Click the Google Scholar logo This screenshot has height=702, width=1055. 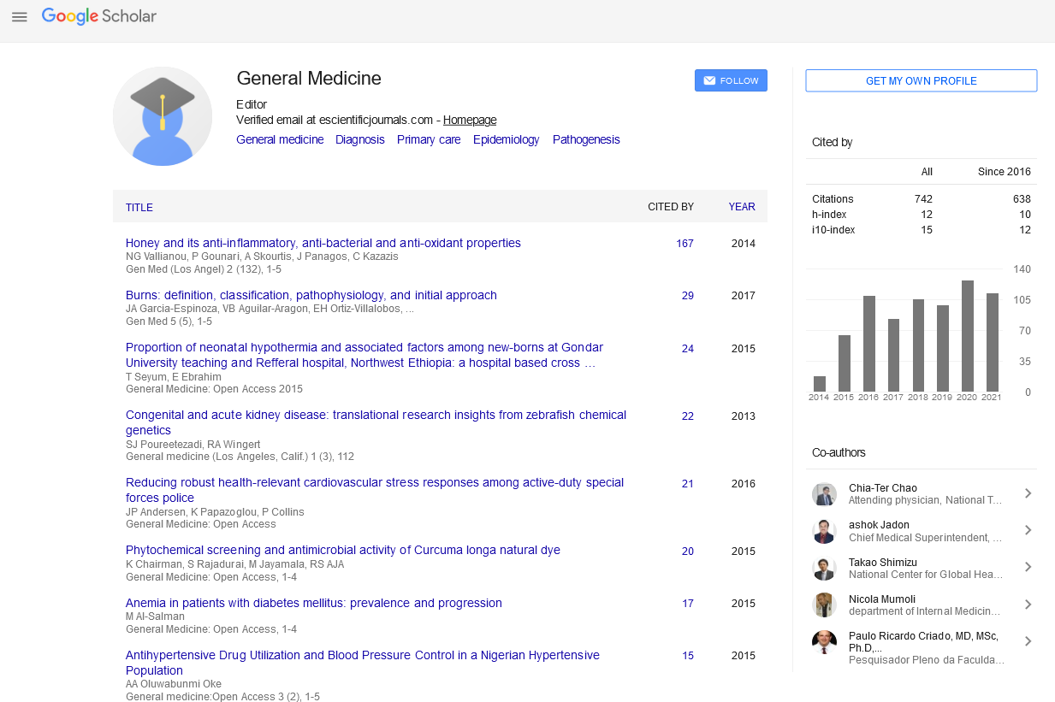pos(98,16)
